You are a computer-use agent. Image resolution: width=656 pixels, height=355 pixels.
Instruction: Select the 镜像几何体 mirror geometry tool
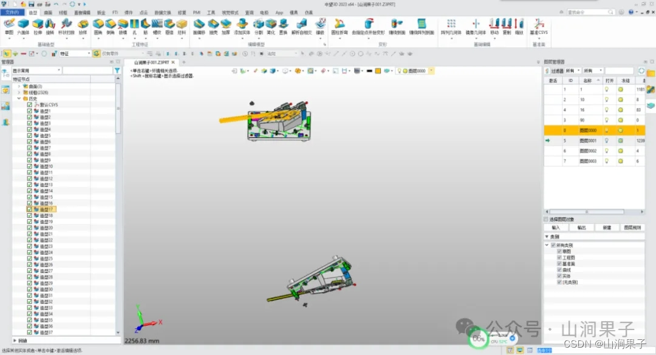tap(476, 26)
